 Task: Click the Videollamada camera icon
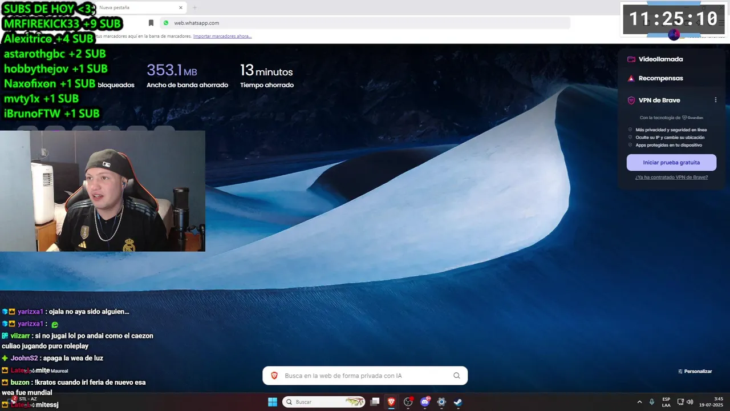tap(631, 59)
